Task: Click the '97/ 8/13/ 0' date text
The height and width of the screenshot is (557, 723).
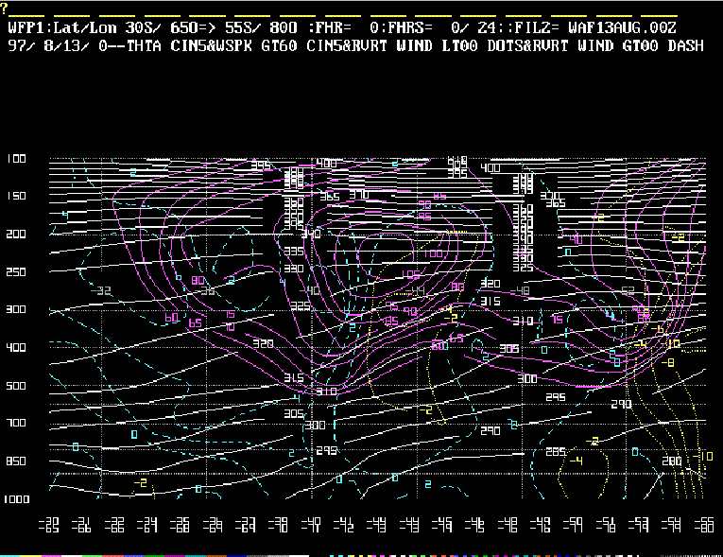Action: 58,45
